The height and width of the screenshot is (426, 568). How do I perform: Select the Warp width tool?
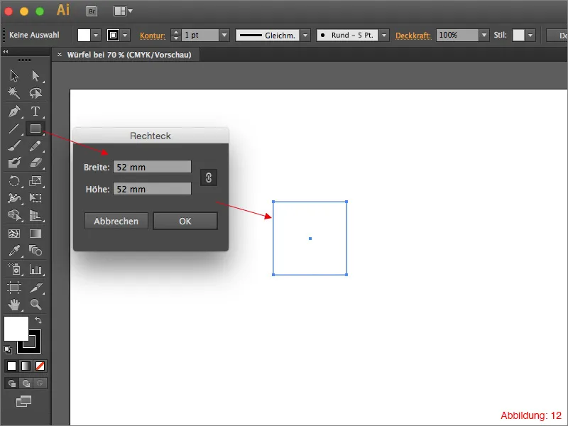[14, 198]
